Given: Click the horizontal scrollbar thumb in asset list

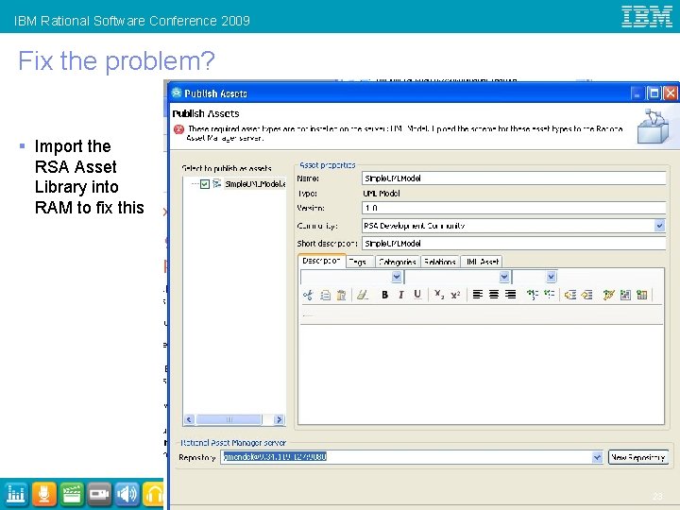Looking at the screenshot, I should pyautogui.click(x=229, y=419).
